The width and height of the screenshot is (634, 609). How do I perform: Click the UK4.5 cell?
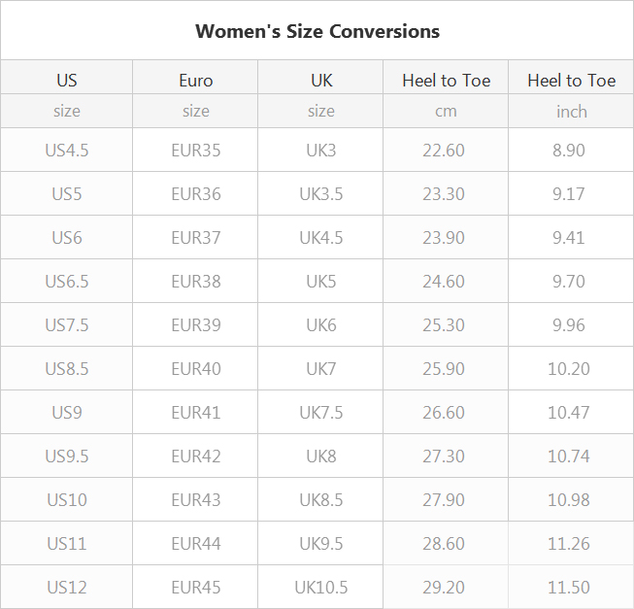(321, 238)
